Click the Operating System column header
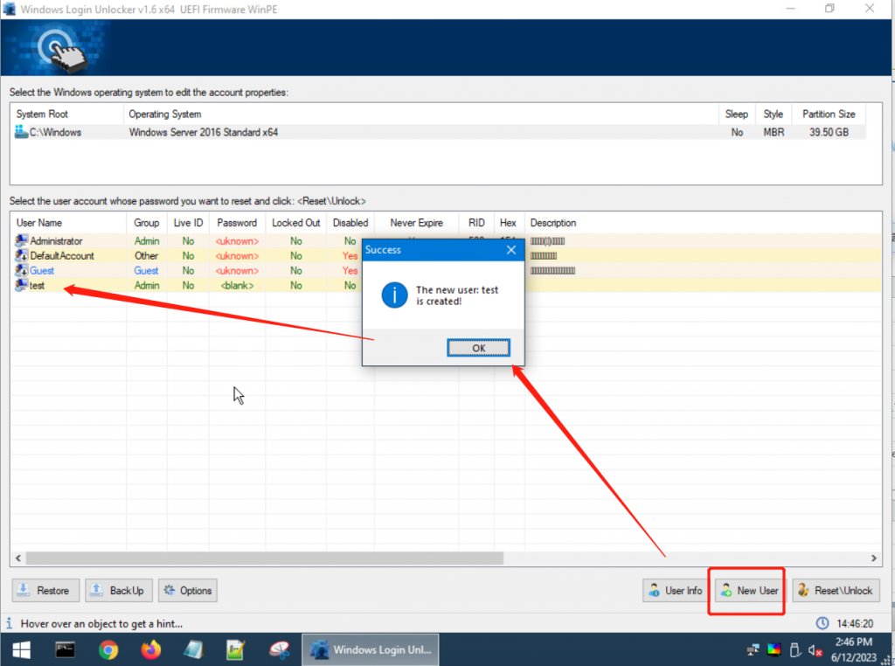Screen dimensions: 895x666 420,114
